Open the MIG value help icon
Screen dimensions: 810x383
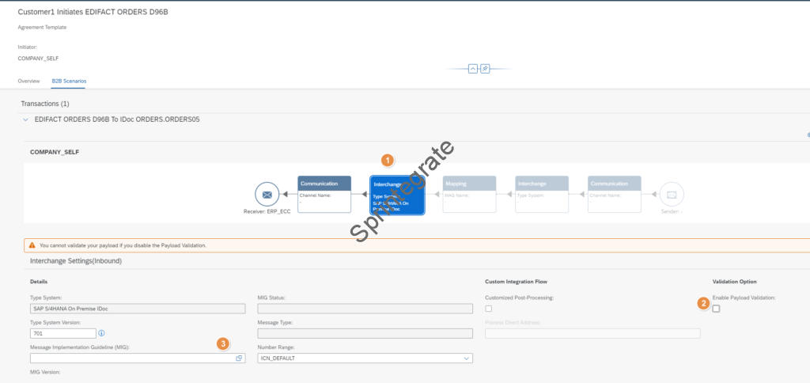pyautogui.click(x=239, y=358)
